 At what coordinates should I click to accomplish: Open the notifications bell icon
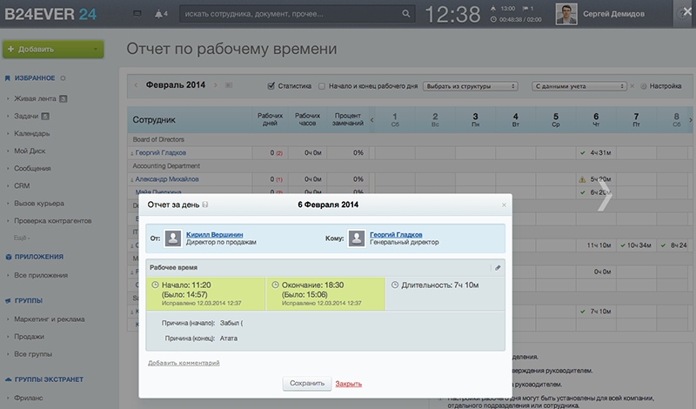tap(158, 14)
